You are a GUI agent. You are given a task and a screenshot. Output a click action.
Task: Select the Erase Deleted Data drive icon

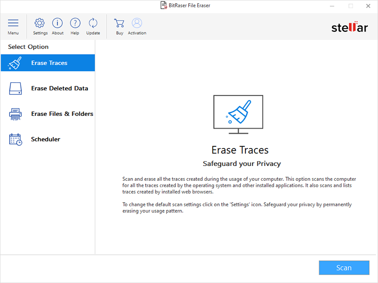tap(15, 88)
